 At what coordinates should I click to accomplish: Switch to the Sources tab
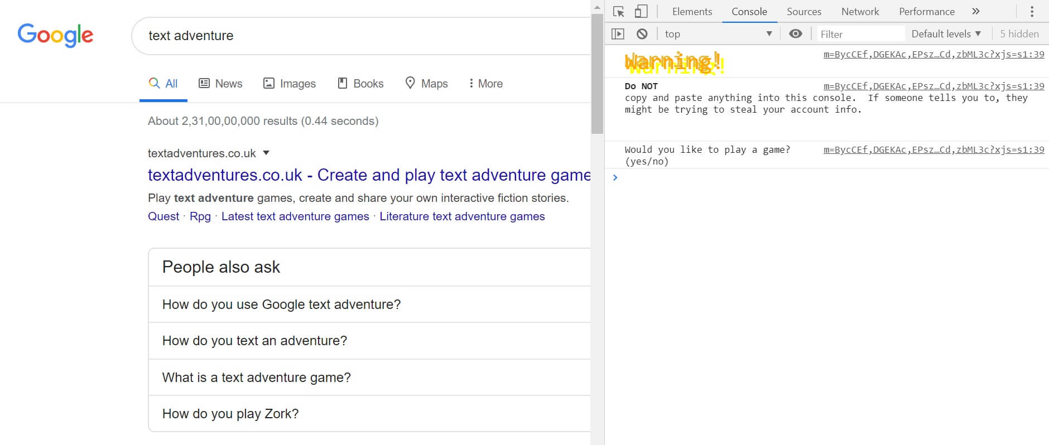click(804, 12)
